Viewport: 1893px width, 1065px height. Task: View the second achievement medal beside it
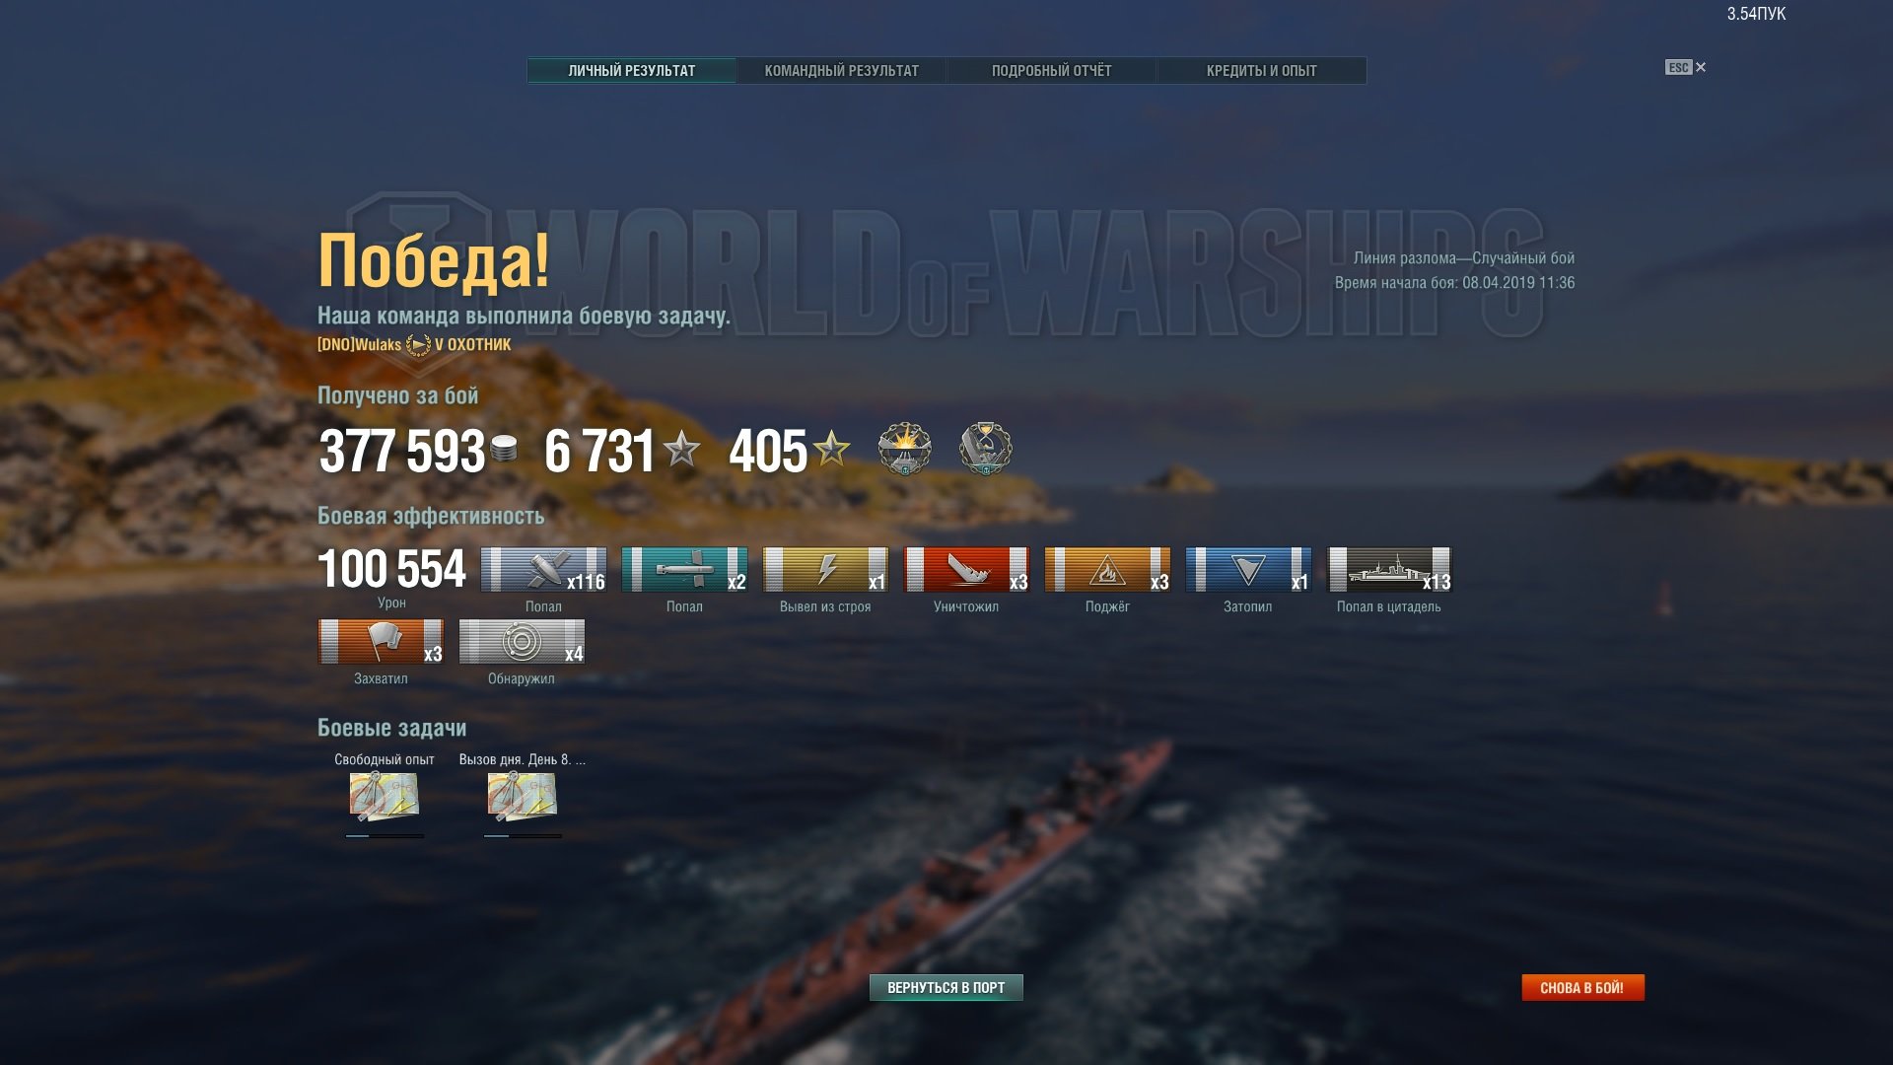985,449
